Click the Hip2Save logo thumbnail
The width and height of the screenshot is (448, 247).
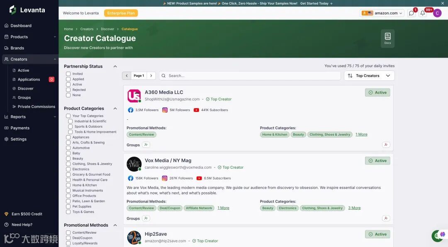click(x=134, y=237)
